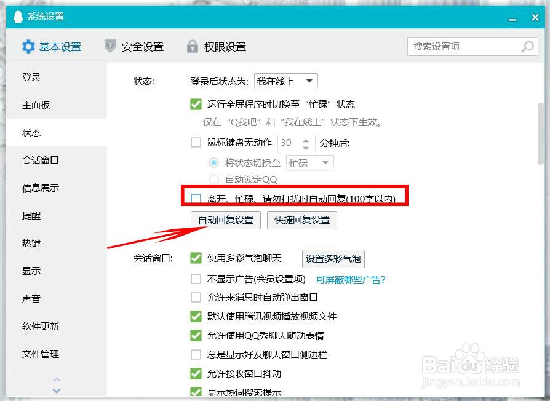
Task: Uncheck 运行全屏程序时切换至忙碌状态
Action: point(196,104)
